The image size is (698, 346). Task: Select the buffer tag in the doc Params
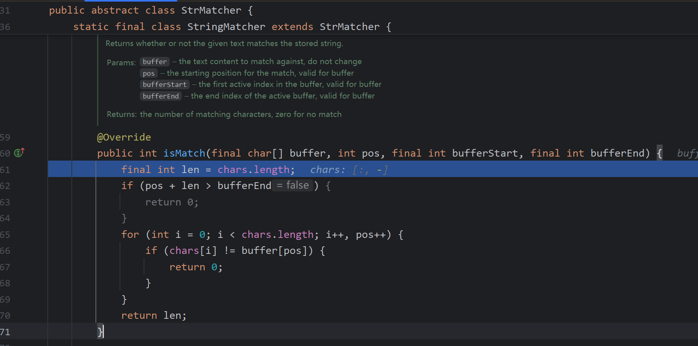155,62
